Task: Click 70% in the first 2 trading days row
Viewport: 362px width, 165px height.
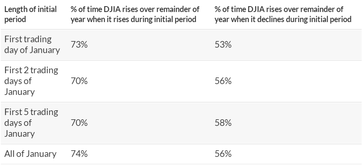Action: pos(79,81)
